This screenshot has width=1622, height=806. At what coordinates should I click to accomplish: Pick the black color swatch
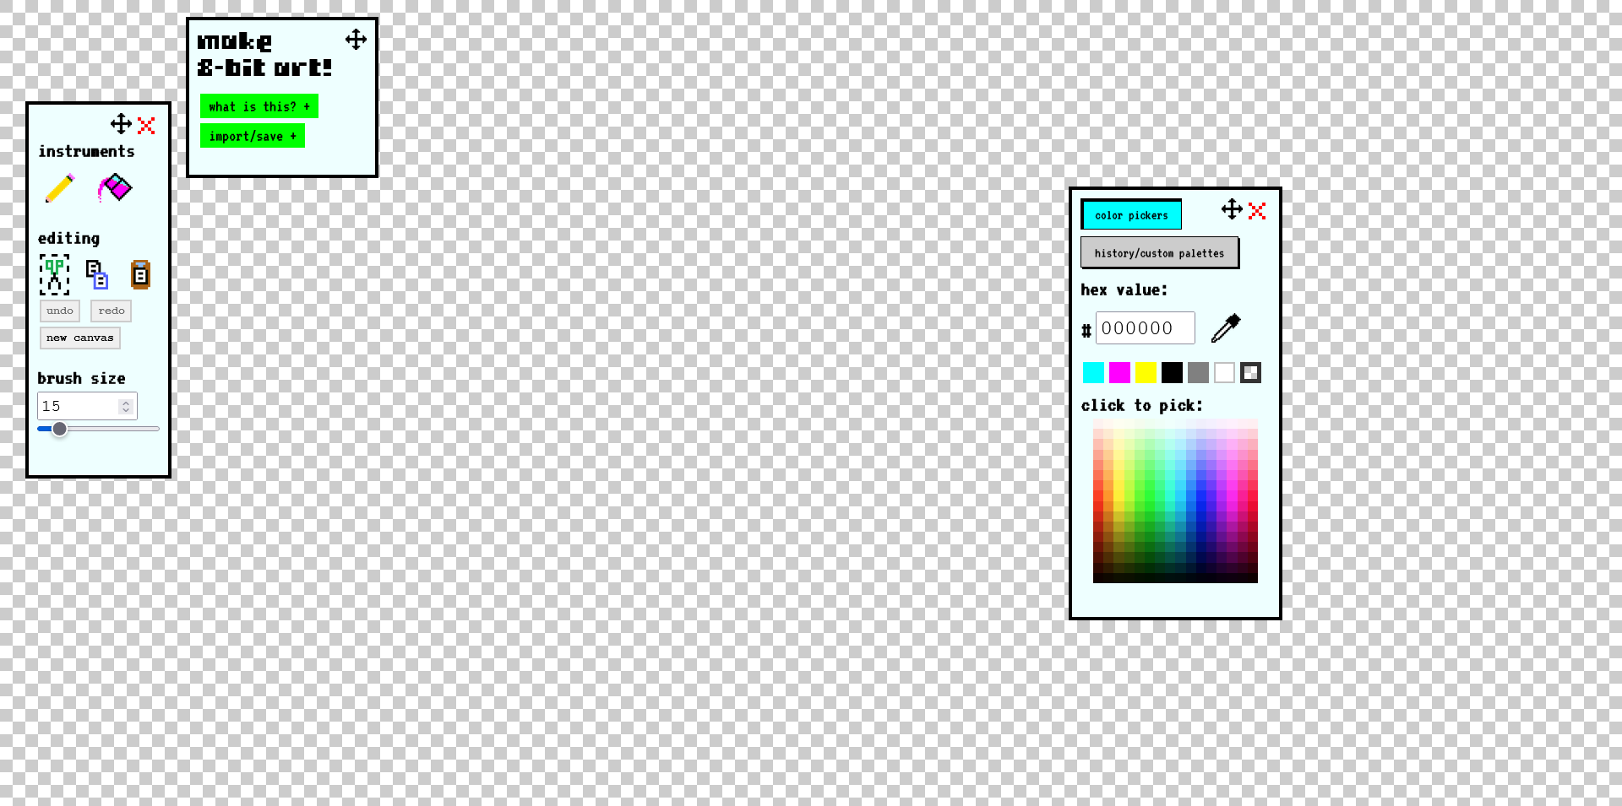point(1172,372)
